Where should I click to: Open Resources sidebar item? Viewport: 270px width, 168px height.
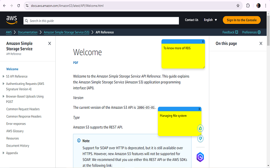13,138
